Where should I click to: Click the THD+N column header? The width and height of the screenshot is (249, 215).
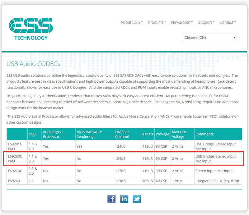(x=147, y=134)
